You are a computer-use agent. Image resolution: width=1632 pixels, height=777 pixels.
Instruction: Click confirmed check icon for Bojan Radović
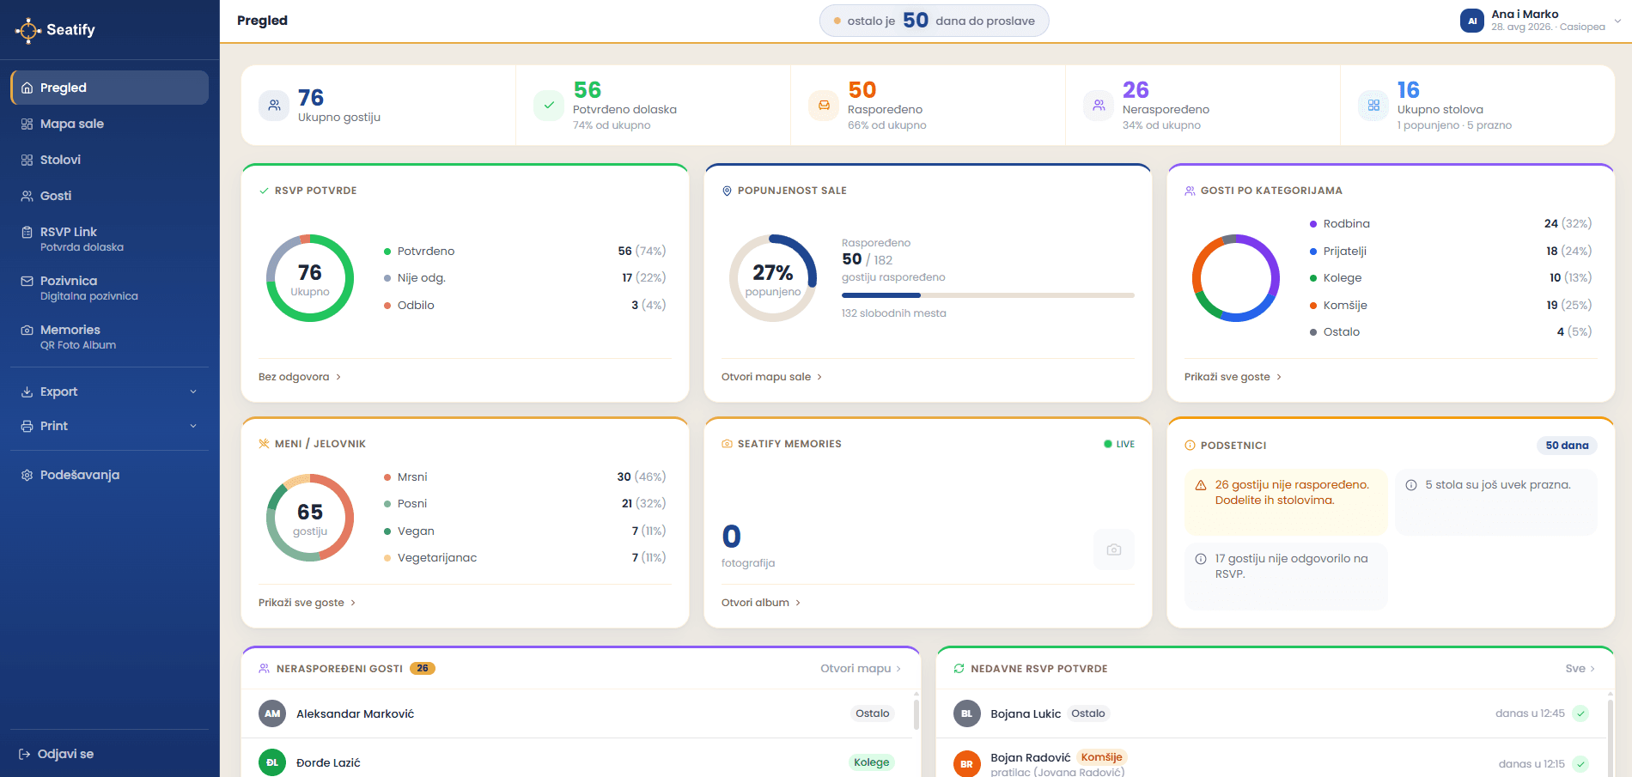1580,764
